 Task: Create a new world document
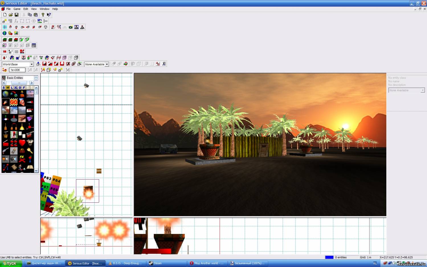pyautogui.click(x=5, y=15)
